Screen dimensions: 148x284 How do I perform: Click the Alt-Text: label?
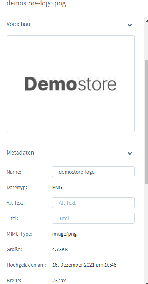[16, 203]
